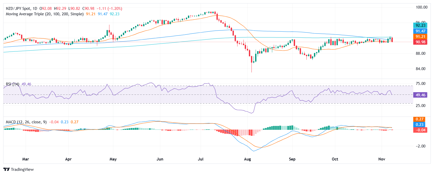This screenshot has width=434, height=175.
Task: Select the Moving Average Triple legend label
Action: click(x=45, y=14)
